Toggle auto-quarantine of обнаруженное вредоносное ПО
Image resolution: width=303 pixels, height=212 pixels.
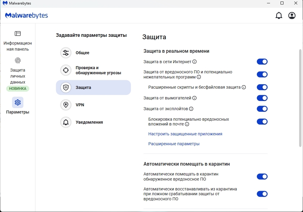(x=262, y=176)
